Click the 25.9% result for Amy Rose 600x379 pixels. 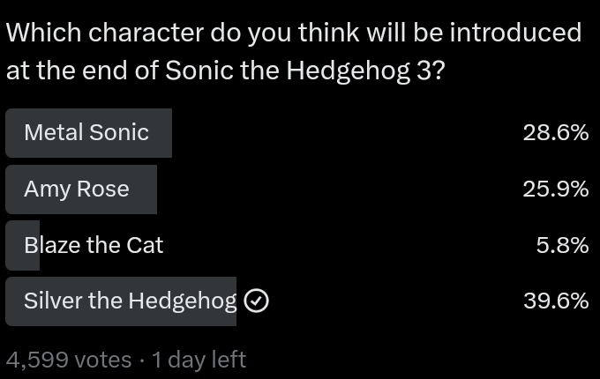point(556,189)
